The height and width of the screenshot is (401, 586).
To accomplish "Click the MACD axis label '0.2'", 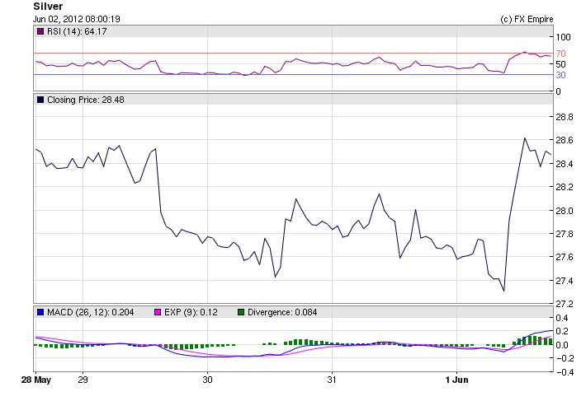I will click(x=562, y=332).
